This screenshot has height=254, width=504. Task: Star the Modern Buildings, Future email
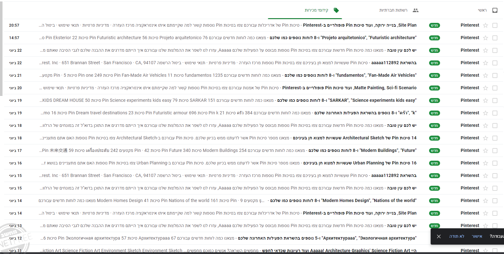(x=486, y=151)
